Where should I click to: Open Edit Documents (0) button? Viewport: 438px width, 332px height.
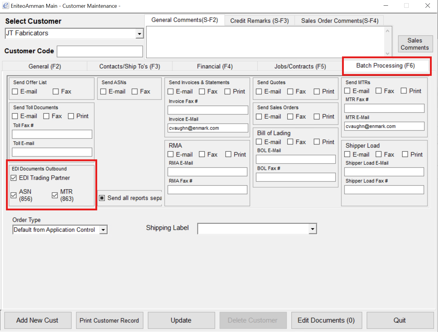click(326, 320)
